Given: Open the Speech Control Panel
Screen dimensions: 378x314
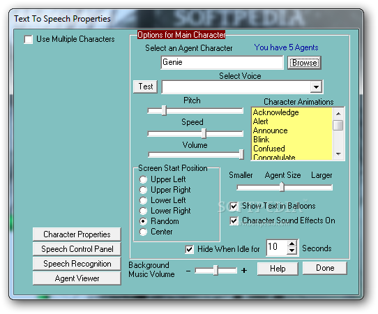Looking at the screenshot, I should coord(77,249).
